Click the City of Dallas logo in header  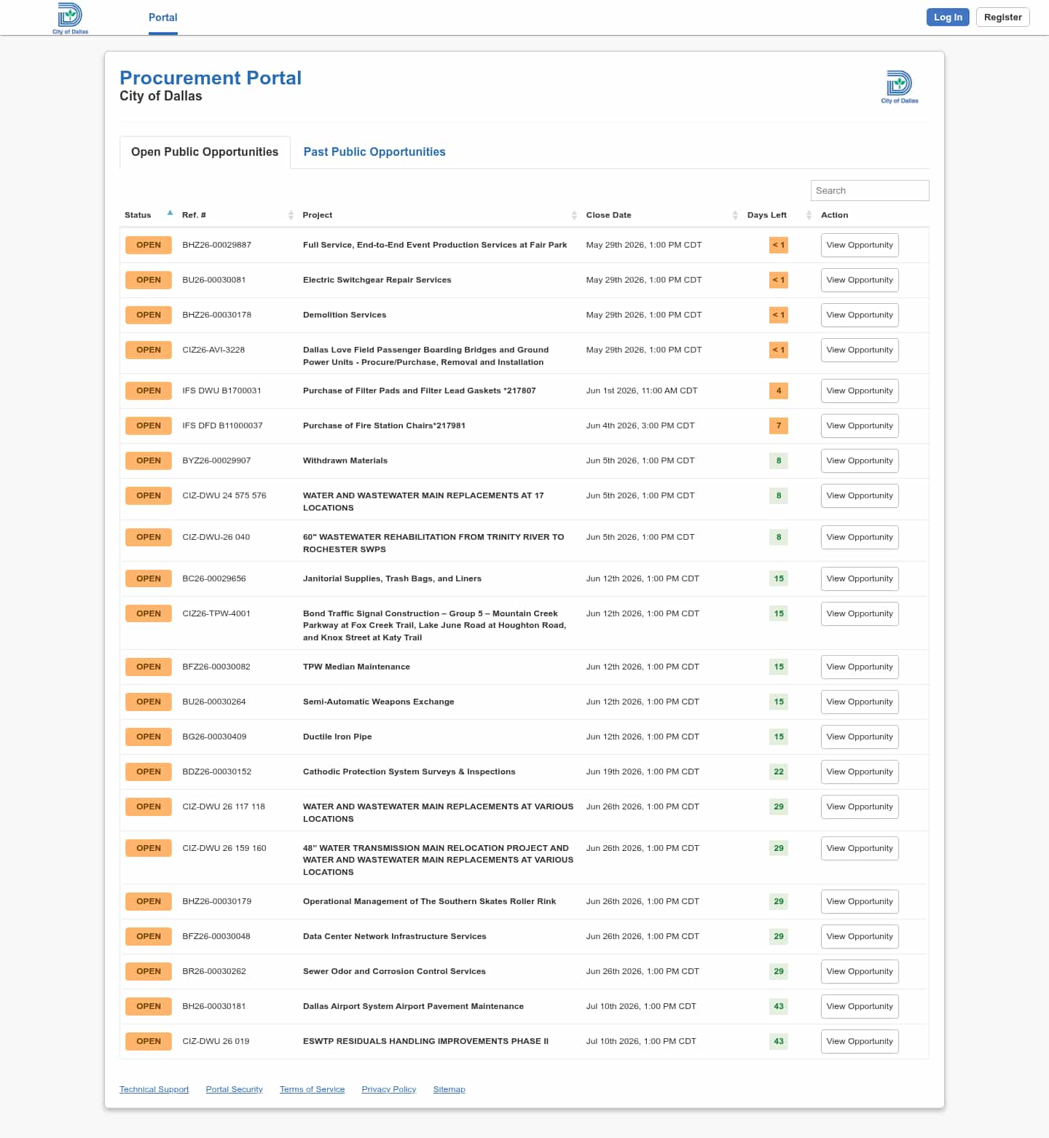pos(70,18)
